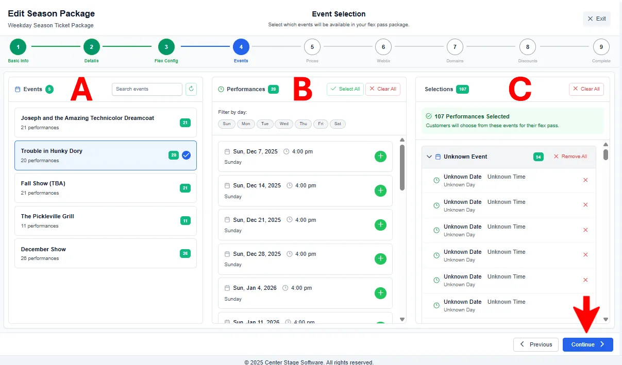622x365 pixels.
Task: Filter performances by Tue
Action: 265,124
